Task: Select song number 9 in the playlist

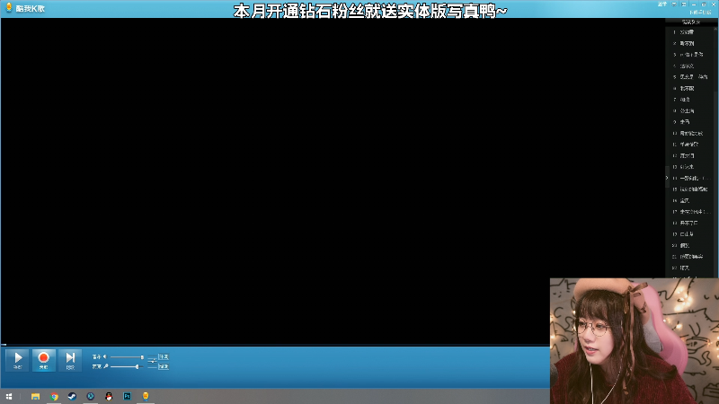Action: 690,122
